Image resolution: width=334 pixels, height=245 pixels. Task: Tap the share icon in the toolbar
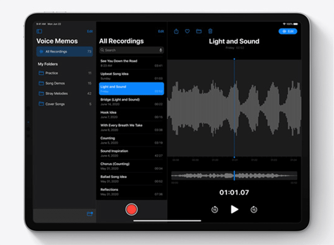pos(176,31)
